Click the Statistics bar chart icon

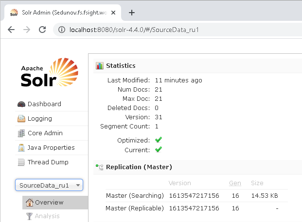pos(100,65)
